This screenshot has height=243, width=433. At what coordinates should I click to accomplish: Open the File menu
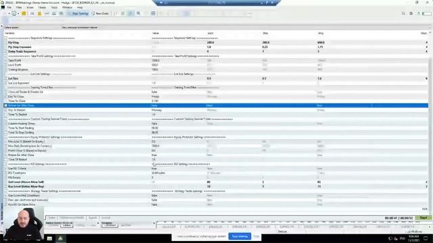(x=9, y=7)
